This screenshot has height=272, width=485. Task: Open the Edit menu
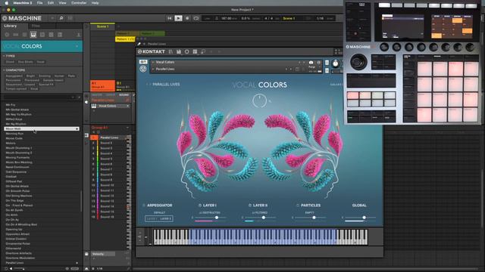(51, 3)
